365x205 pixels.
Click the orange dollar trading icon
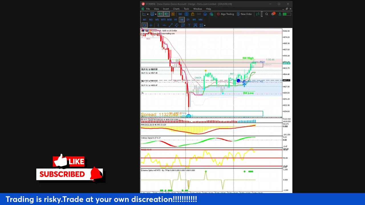point(173,14)
